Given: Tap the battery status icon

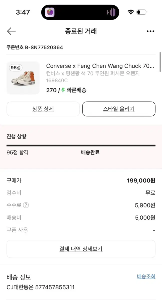Looking at the screenshot, I should tap(142, 12).
